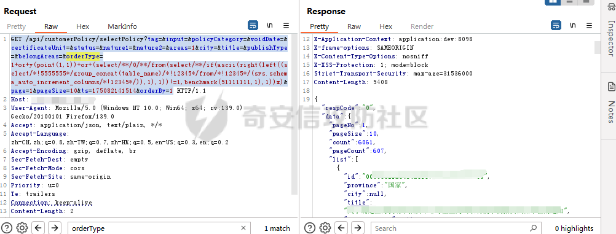Open the Response Hex tab
Viewport: 616px width, 234px height.
point(386,26)
